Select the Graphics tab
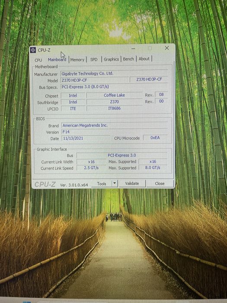Screen dimensions: 227x303 tap(111, 59)
